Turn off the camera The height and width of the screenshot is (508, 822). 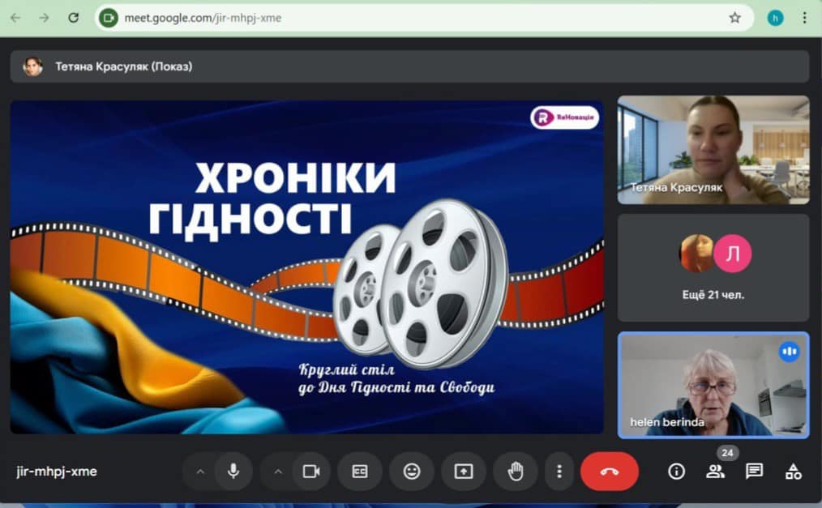click(310, 472)
